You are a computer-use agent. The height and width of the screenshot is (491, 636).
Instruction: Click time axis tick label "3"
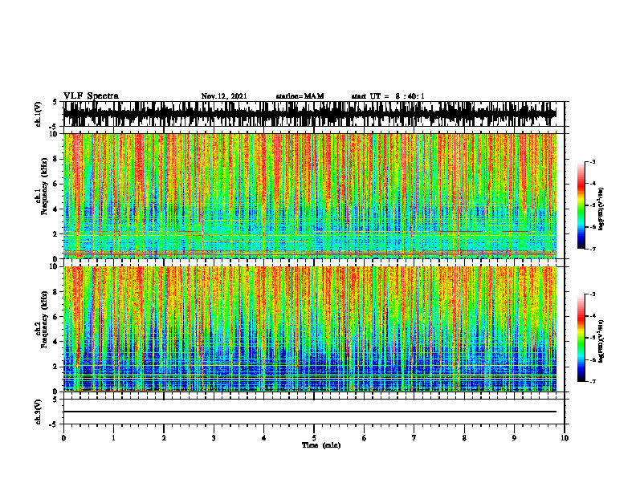pyautogui.click(x=214, y=438)
